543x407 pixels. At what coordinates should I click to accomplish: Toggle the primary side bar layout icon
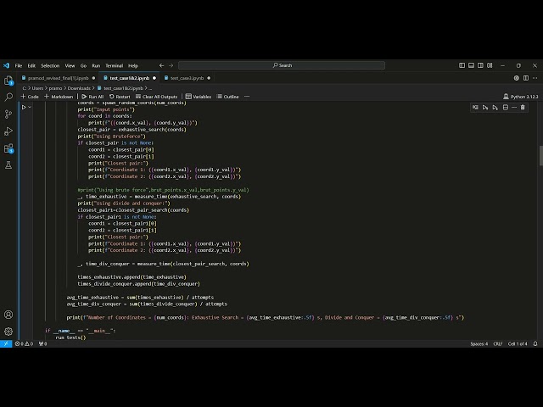pyautogui.click(x=462, y=65)
